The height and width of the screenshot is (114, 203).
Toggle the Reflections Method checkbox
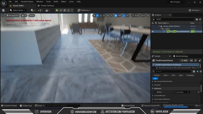(x=155, y=92)
